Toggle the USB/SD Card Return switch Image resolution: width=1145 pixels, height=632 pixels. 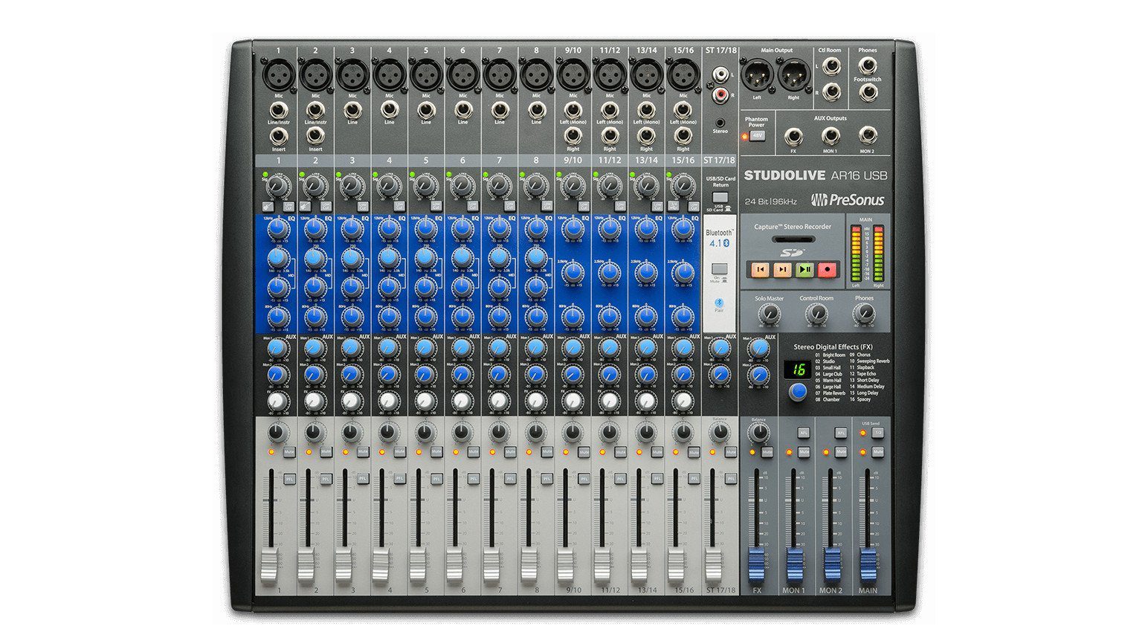click(720, 198)
